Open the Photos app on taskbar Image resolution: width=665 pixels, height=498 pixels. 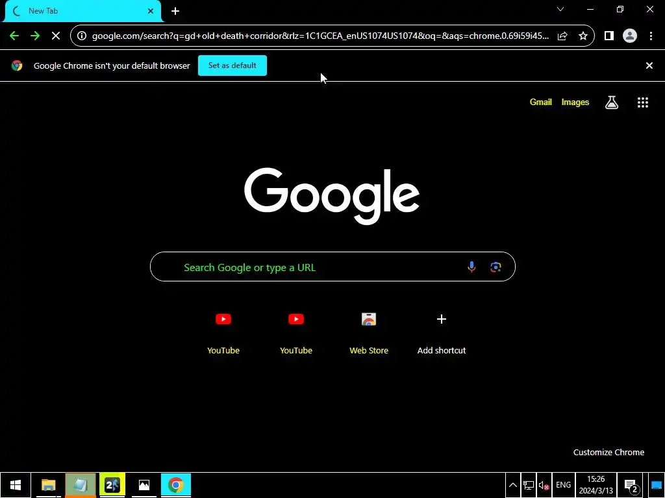(144, 485)
